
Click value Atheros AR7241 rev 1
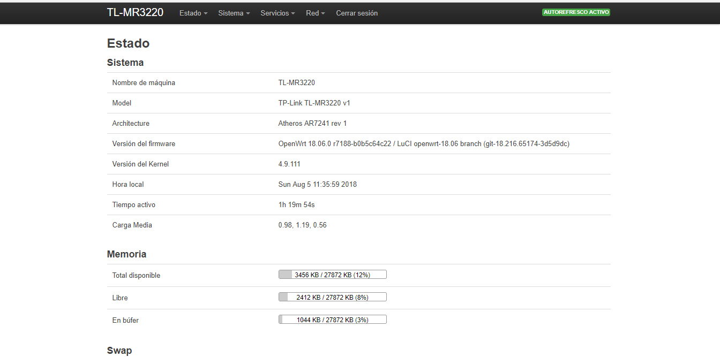tap(312, 123)
